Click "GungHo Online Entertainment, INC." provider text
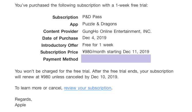Viewport: 192px width, 112px height. tap(117, 31)
